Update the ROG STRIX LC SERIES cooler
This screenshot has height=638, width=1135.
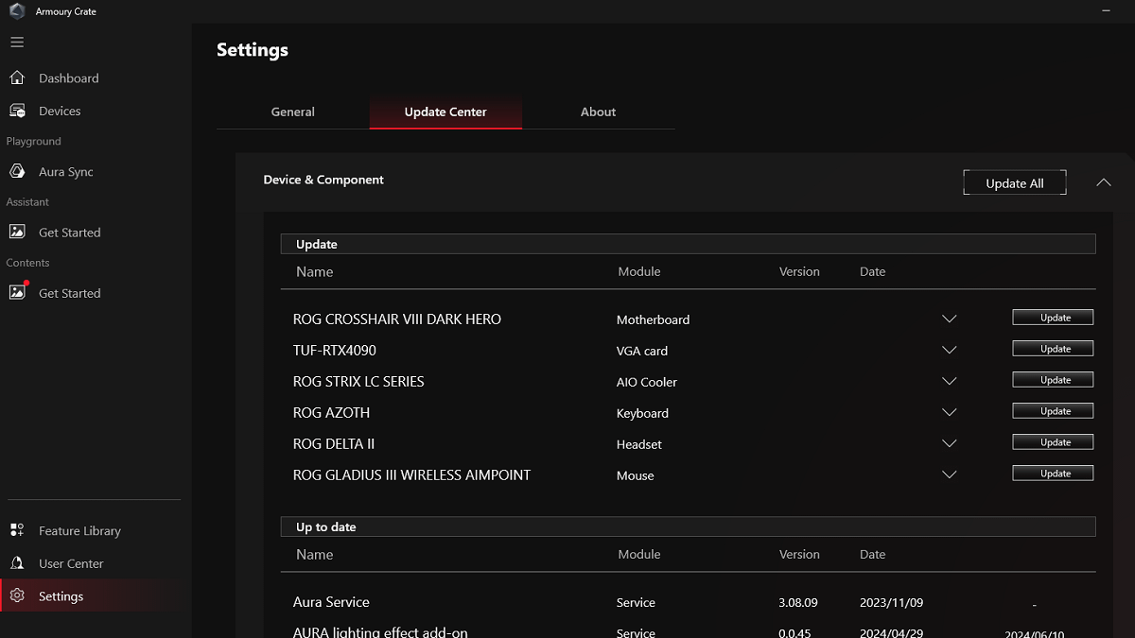1053,380
